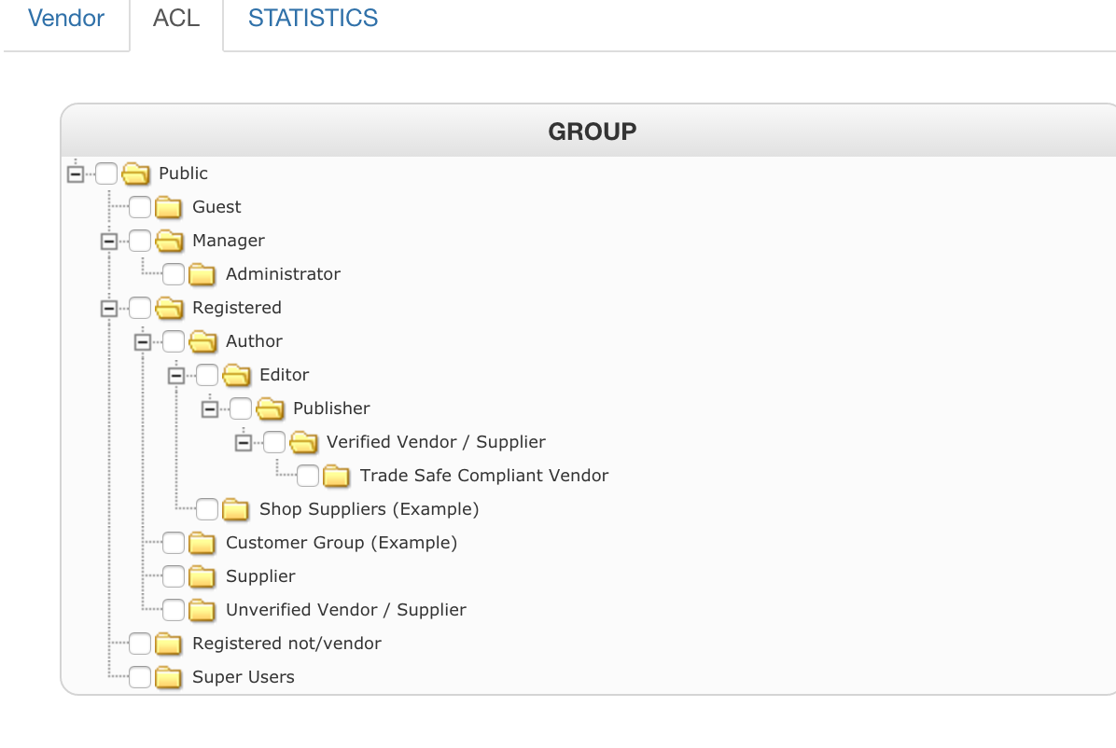Click the GROUP column header
The width and height of the screenshot is (1116, 748).
[x=592, y=132]
